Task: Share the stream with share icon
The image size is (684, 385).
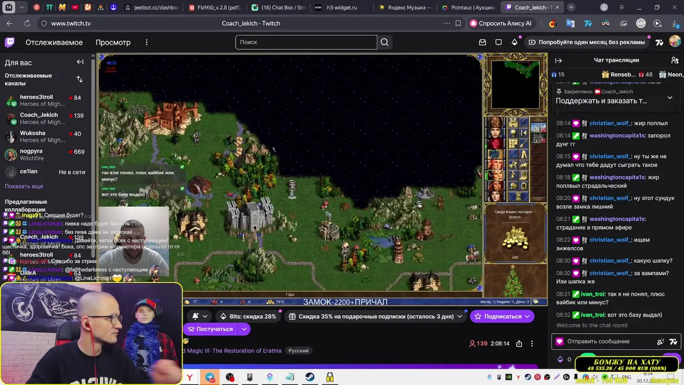Action: pyautogui.click(x=519, y=343)
